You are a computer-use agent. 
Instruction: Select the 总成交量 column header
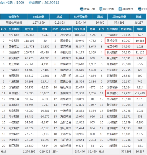pyautogui.click(x=38, y=17)
